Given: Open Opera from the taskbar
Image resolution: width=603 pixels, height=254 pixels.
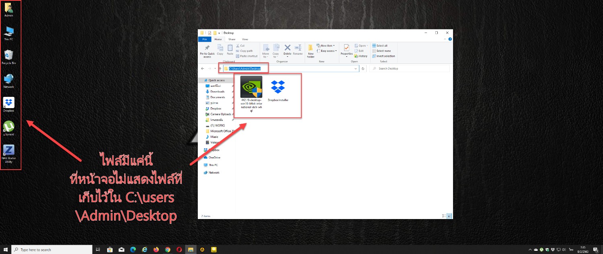Looking at the screenshot, I should click(x=179, y=250).
